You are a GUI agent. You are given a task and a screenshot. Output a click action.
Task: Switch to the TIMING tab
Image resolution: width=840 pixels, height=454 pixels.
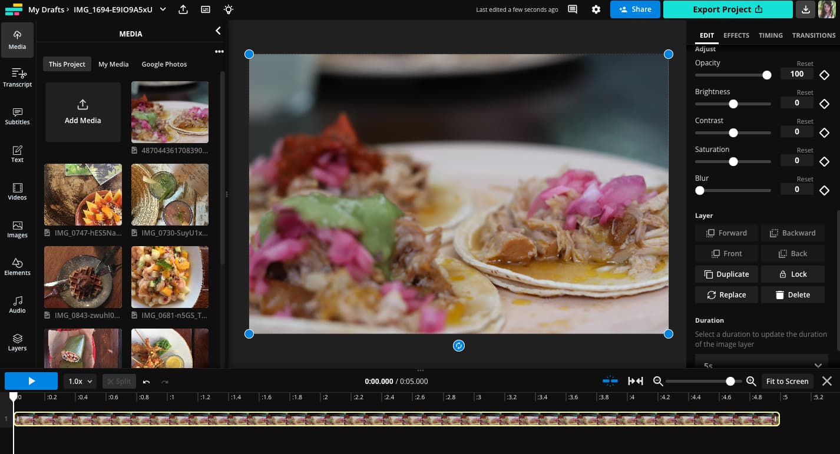[770, 35]
